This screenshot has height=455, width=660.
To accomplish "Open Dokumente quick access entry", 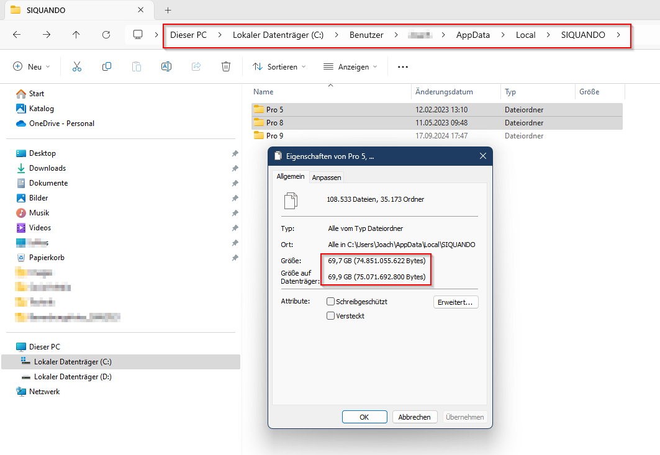I will click(x=42, y=183).
